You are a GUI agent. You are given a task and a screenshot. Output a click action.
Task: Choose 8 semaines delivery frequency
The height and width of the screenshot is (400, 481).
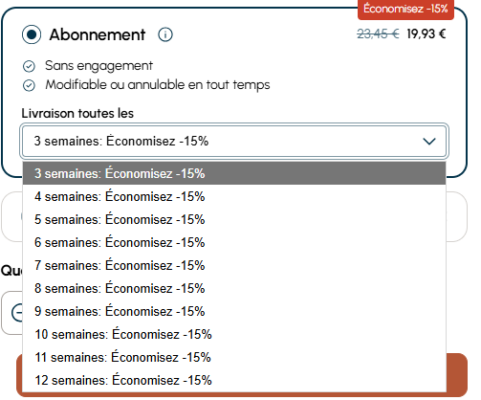pyautogui.click(x=234, y=288)
